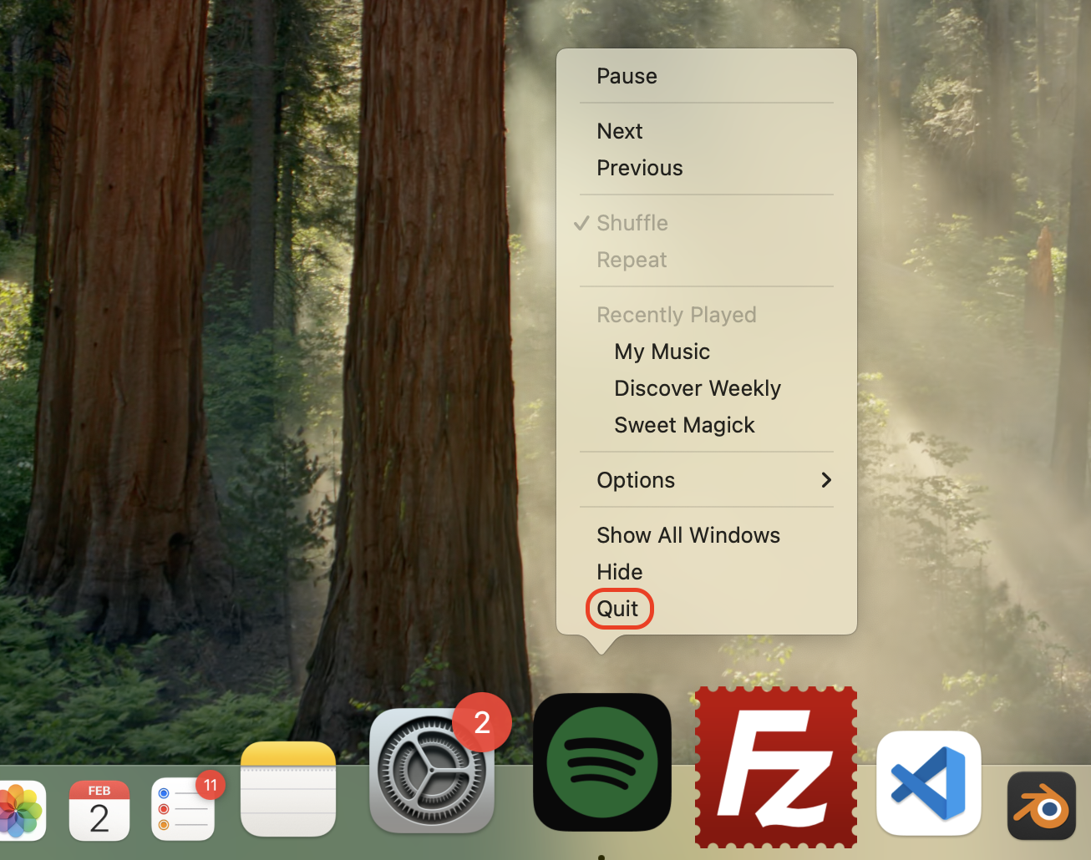Toggle Shuffle off in the Spotify menu

point(632,223)
